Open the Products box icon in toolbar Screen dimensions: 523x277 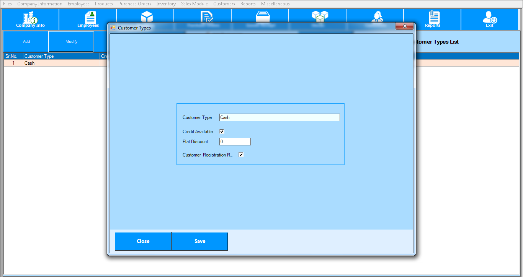click(x=147, y=16)
